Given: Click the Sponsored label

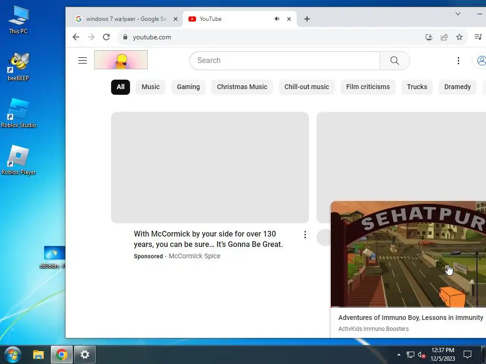Looking at the screenshot, I should (x=148, y=256).
